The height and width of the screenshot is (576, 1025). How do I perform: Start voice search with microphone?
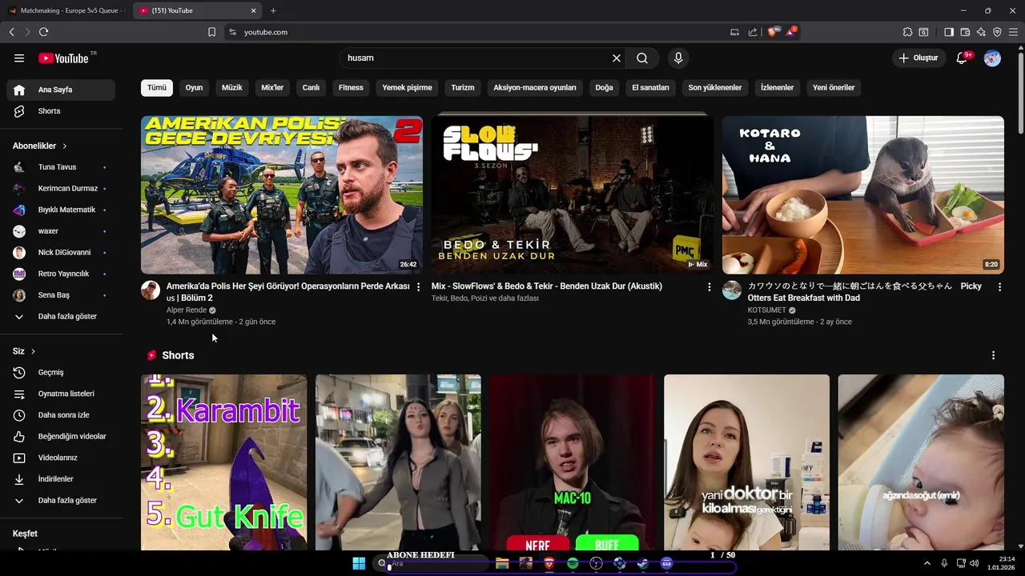[678, 58]
